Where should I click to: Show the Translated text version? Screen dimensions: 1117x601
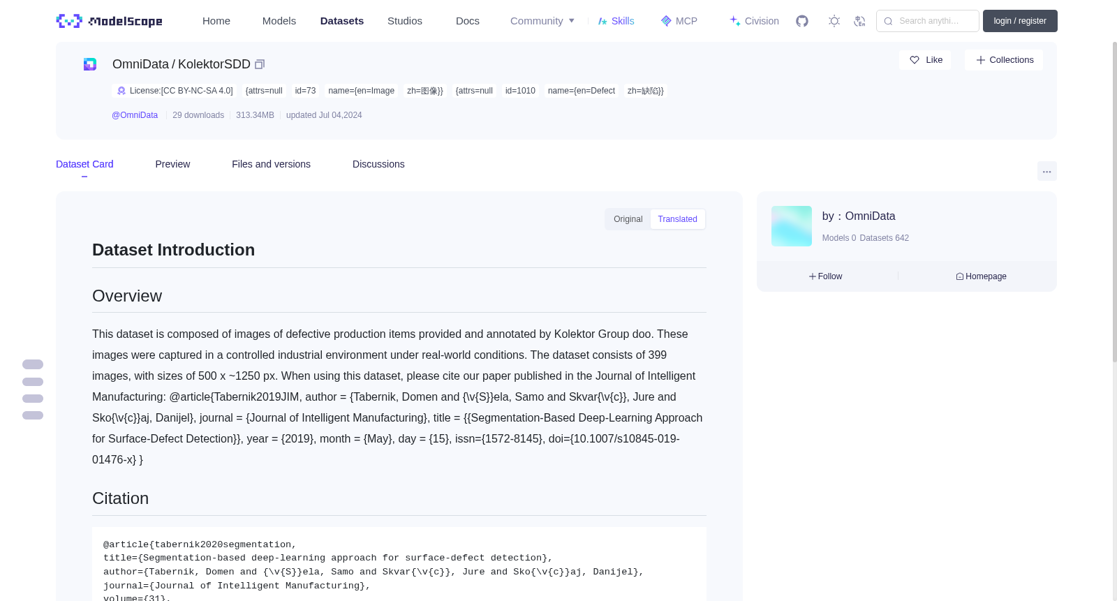click(x=677, y=219)
